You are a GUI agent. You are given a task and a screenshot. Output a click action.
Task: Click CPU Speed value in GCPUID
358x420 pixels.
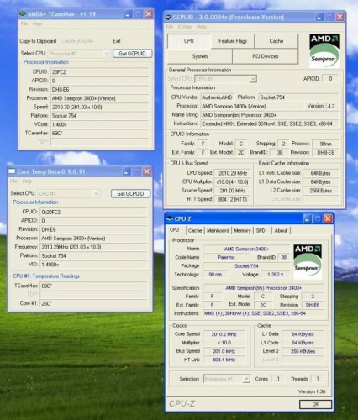[233, 173]
